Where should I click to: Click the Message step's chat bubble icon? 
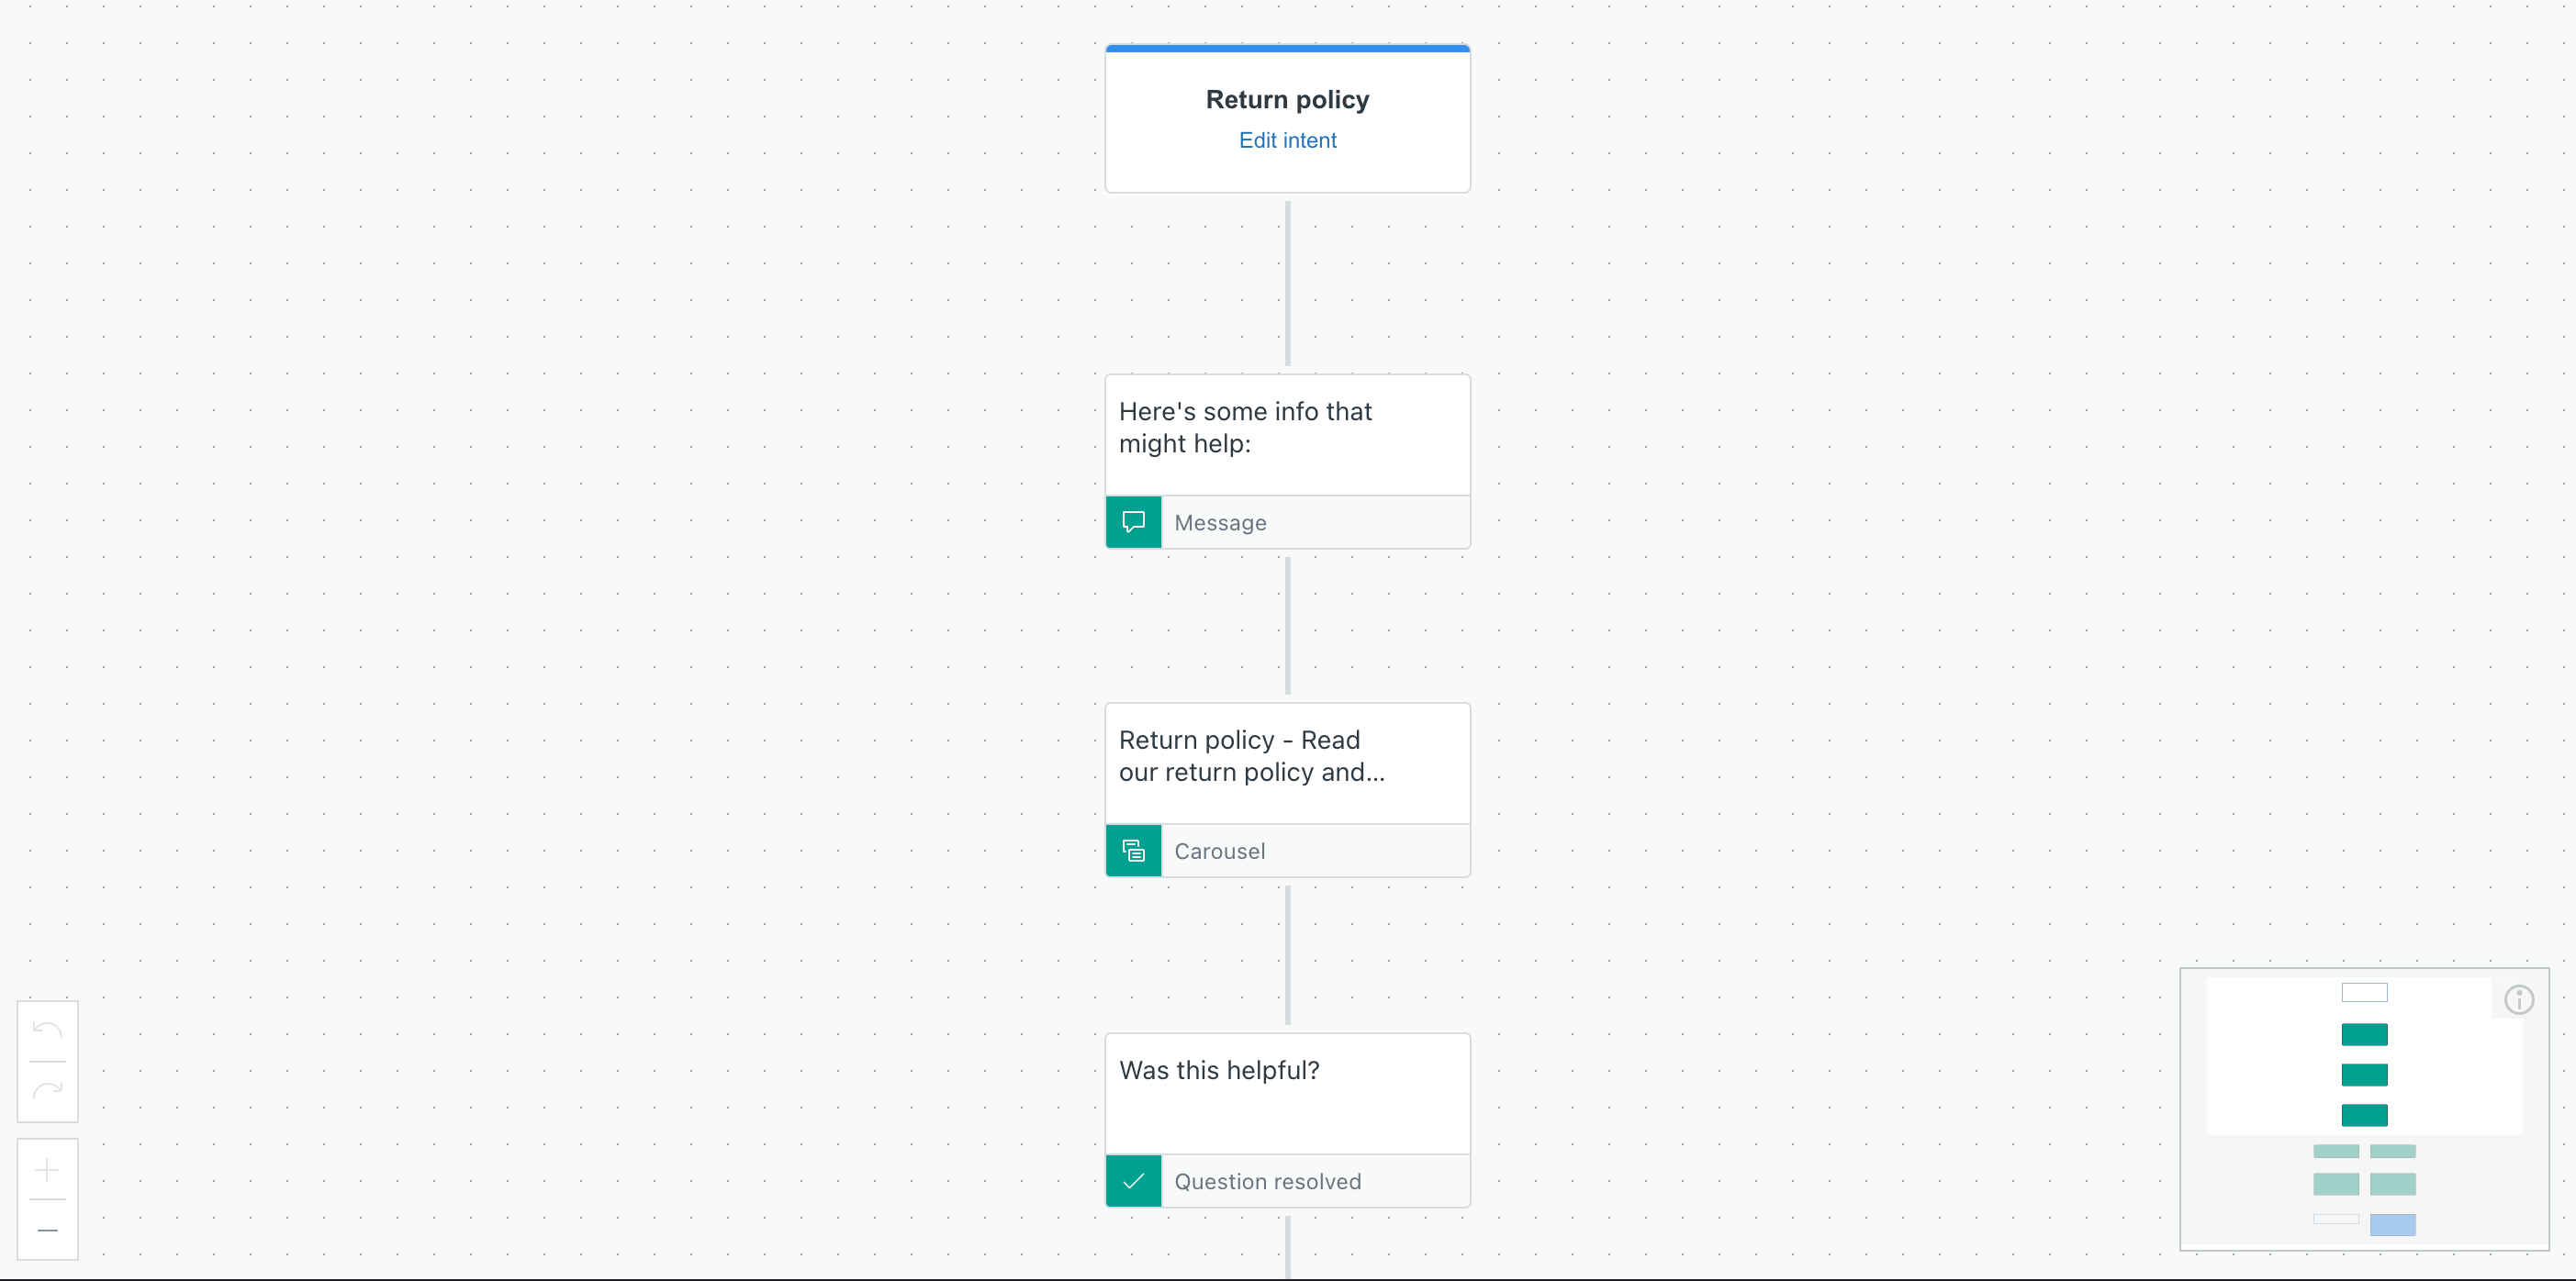1133,521
